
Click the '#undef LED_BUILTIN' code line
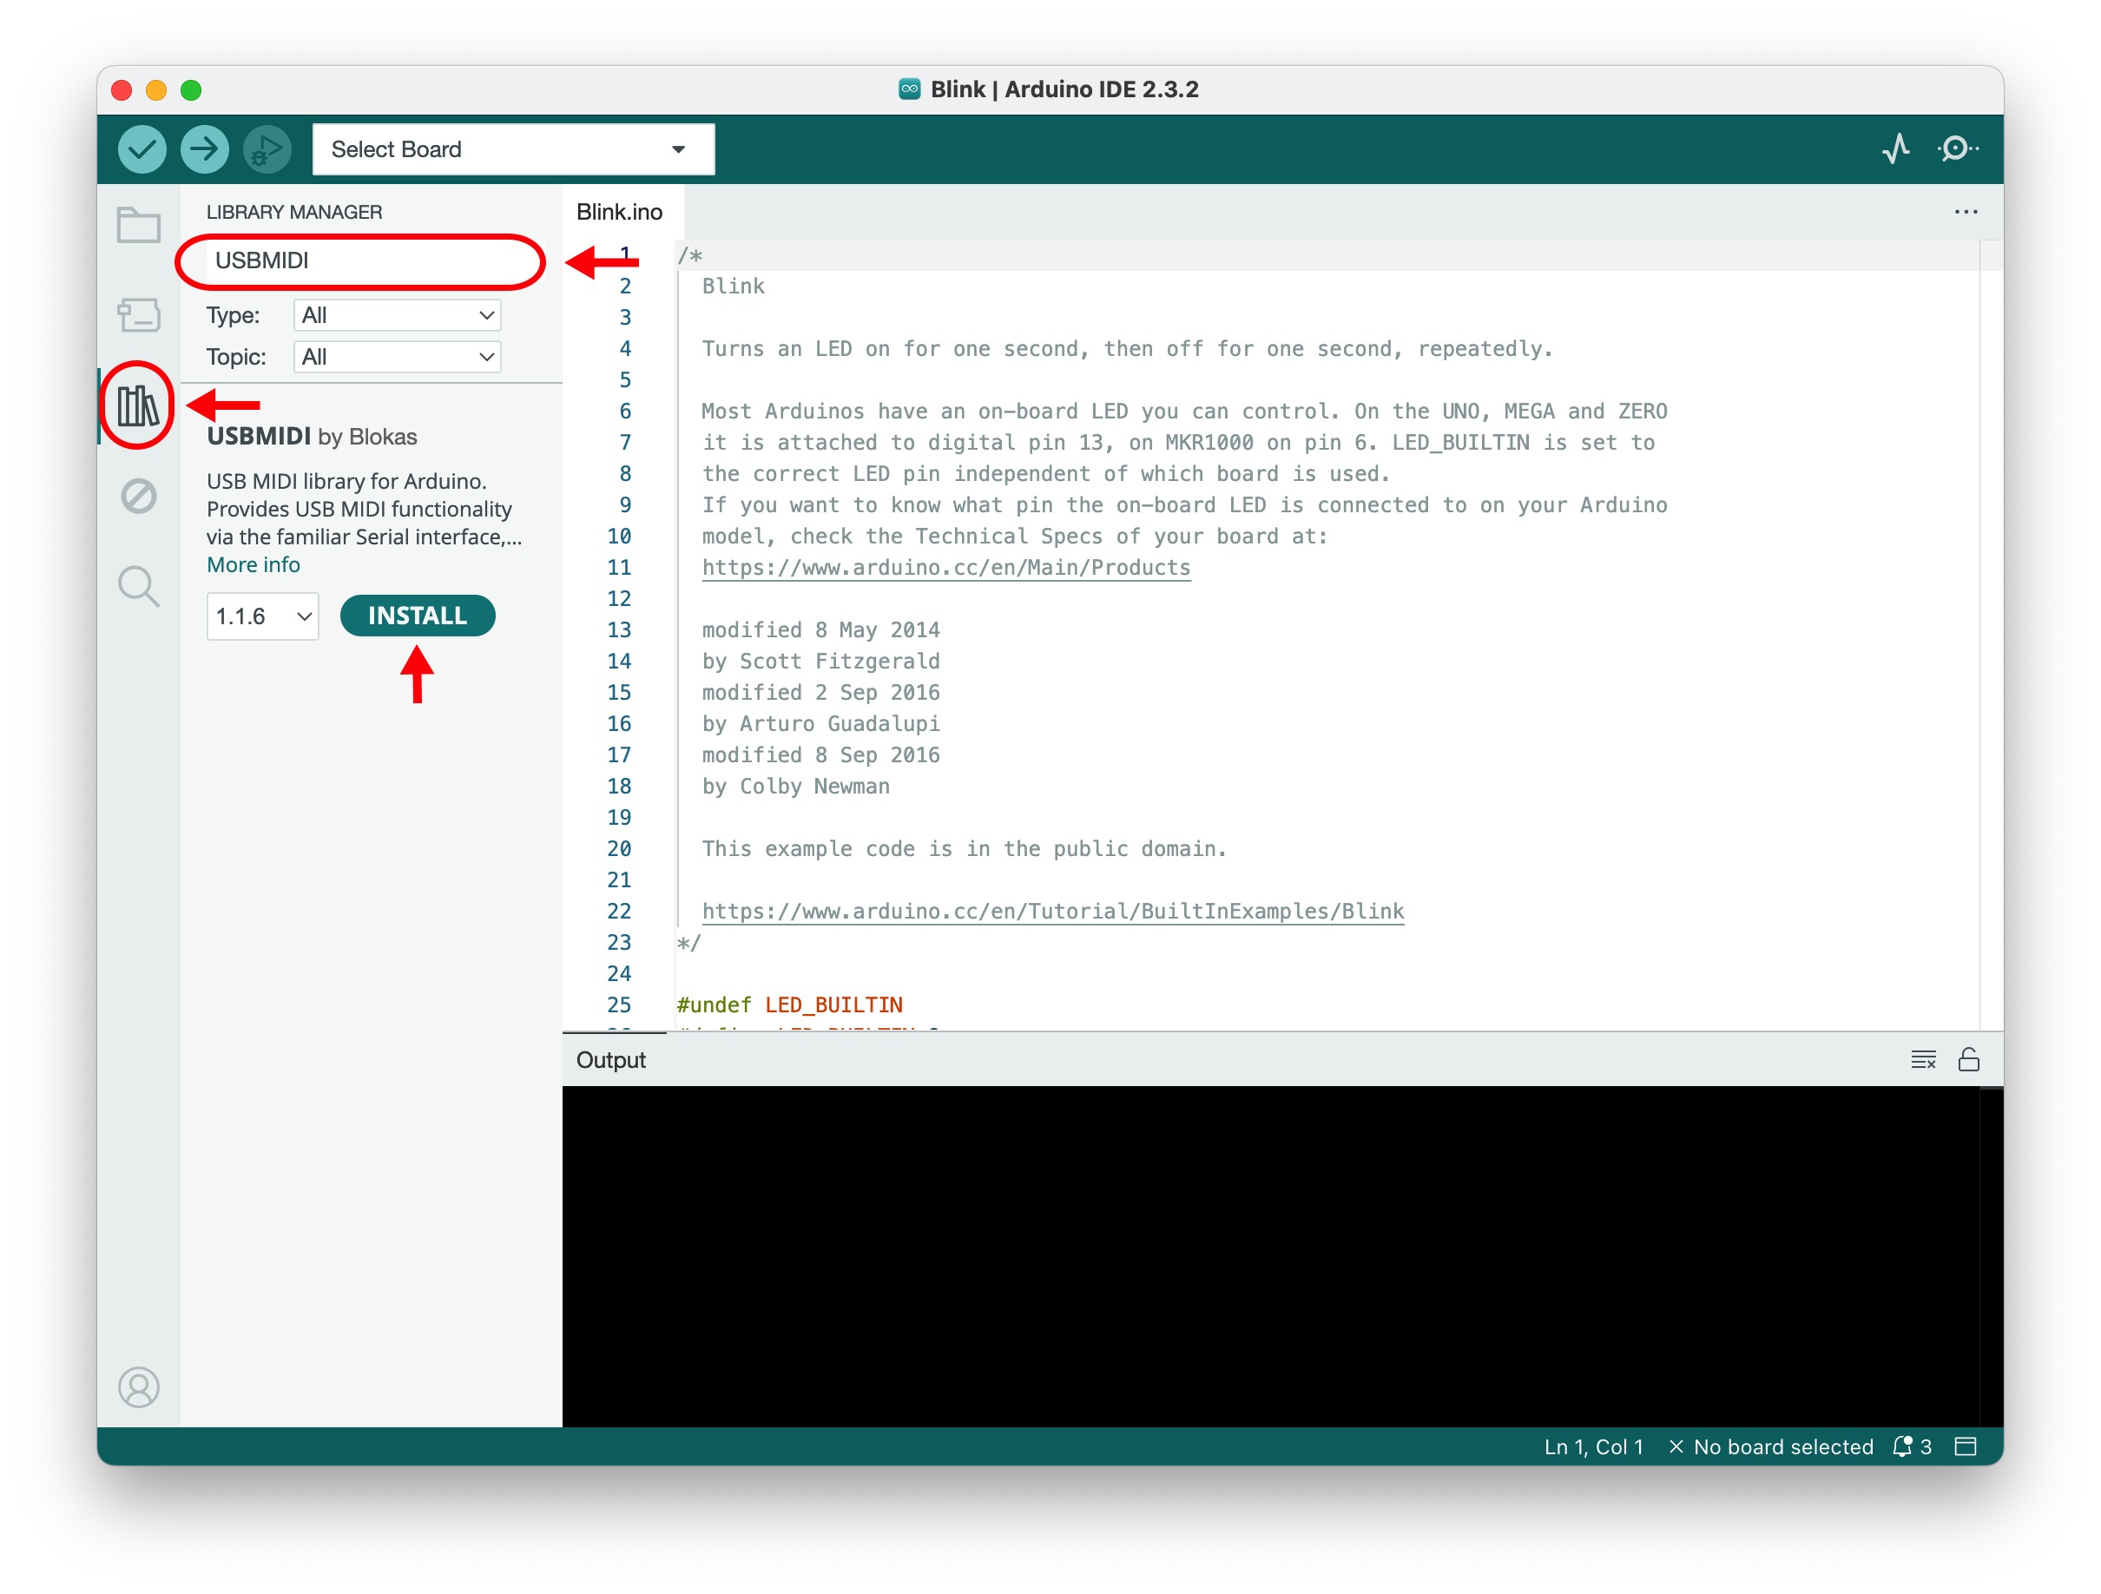[789, 1004]
